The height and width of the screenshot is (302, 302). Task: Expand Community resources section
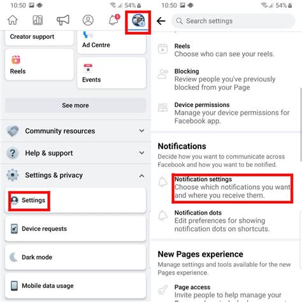[x=75, y=131]
